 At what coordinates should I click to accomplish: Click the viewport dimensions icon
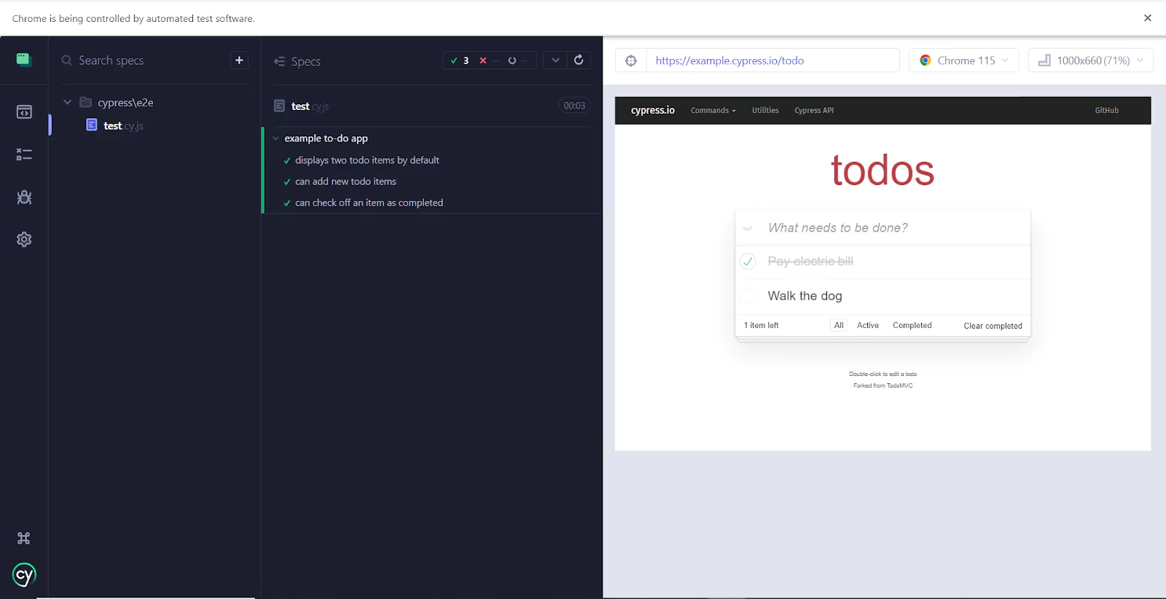1044,60
